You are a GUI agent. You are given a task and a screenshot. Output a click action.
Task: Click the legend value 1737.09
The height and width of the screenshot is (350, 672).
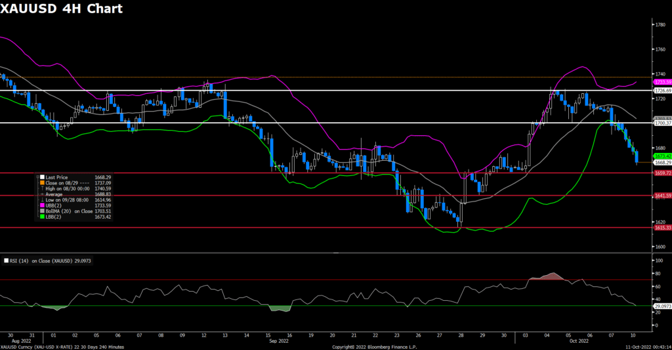coord(103,183)
